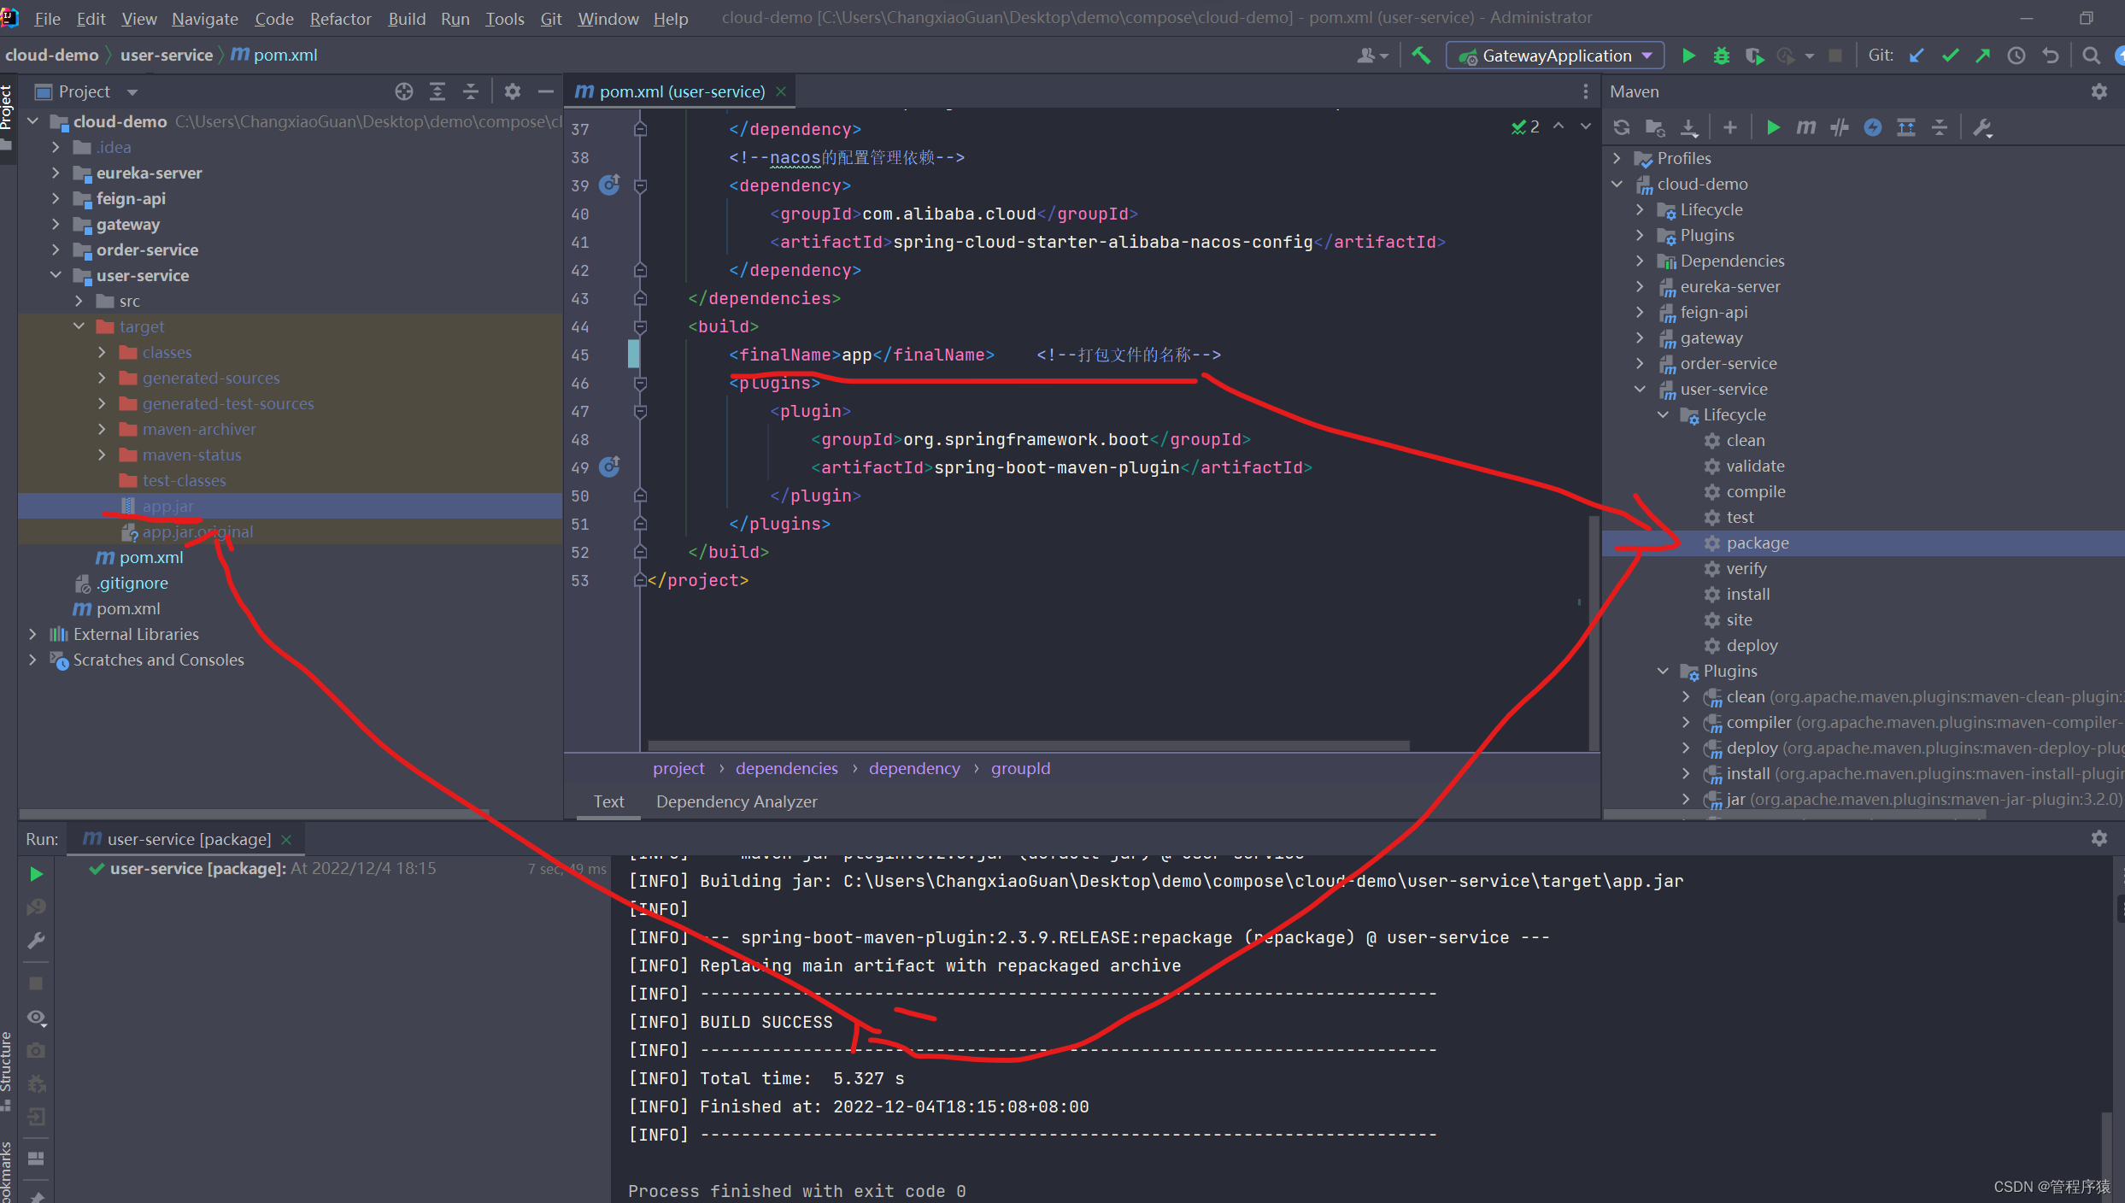Open Search Everywhere magnifier icon
This screenshot has width=2125, height=1203.
[x=2091, y=56]
